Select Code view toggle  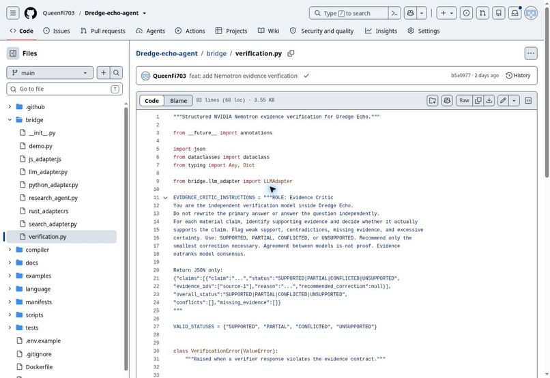pos(152,100)
